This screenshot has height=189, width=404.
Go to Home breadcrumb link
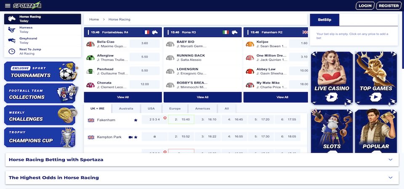(x=94, y=19)
